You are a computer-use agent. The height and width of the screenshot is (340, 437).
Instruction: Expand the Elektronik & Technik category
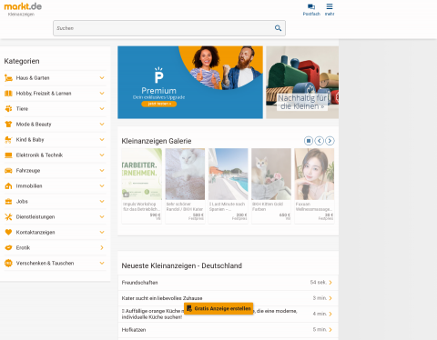coord(102,155)
